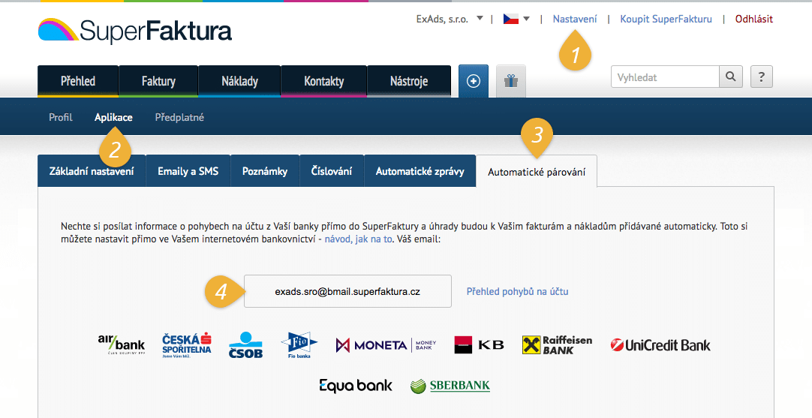This screenshot has height=418, width=812.
Task: Switch to Základní nastavení tab
Action: [92, 171]
